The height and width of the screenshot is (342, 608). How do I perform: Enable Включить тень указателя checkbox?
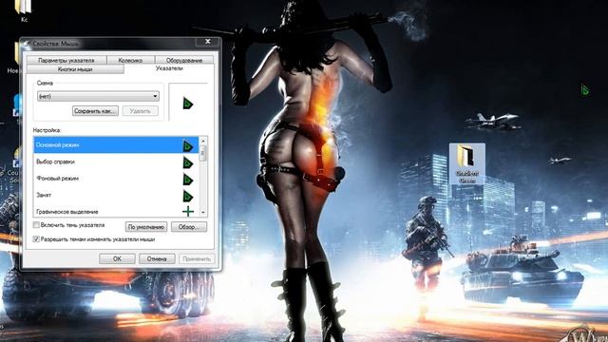(36, 225)
